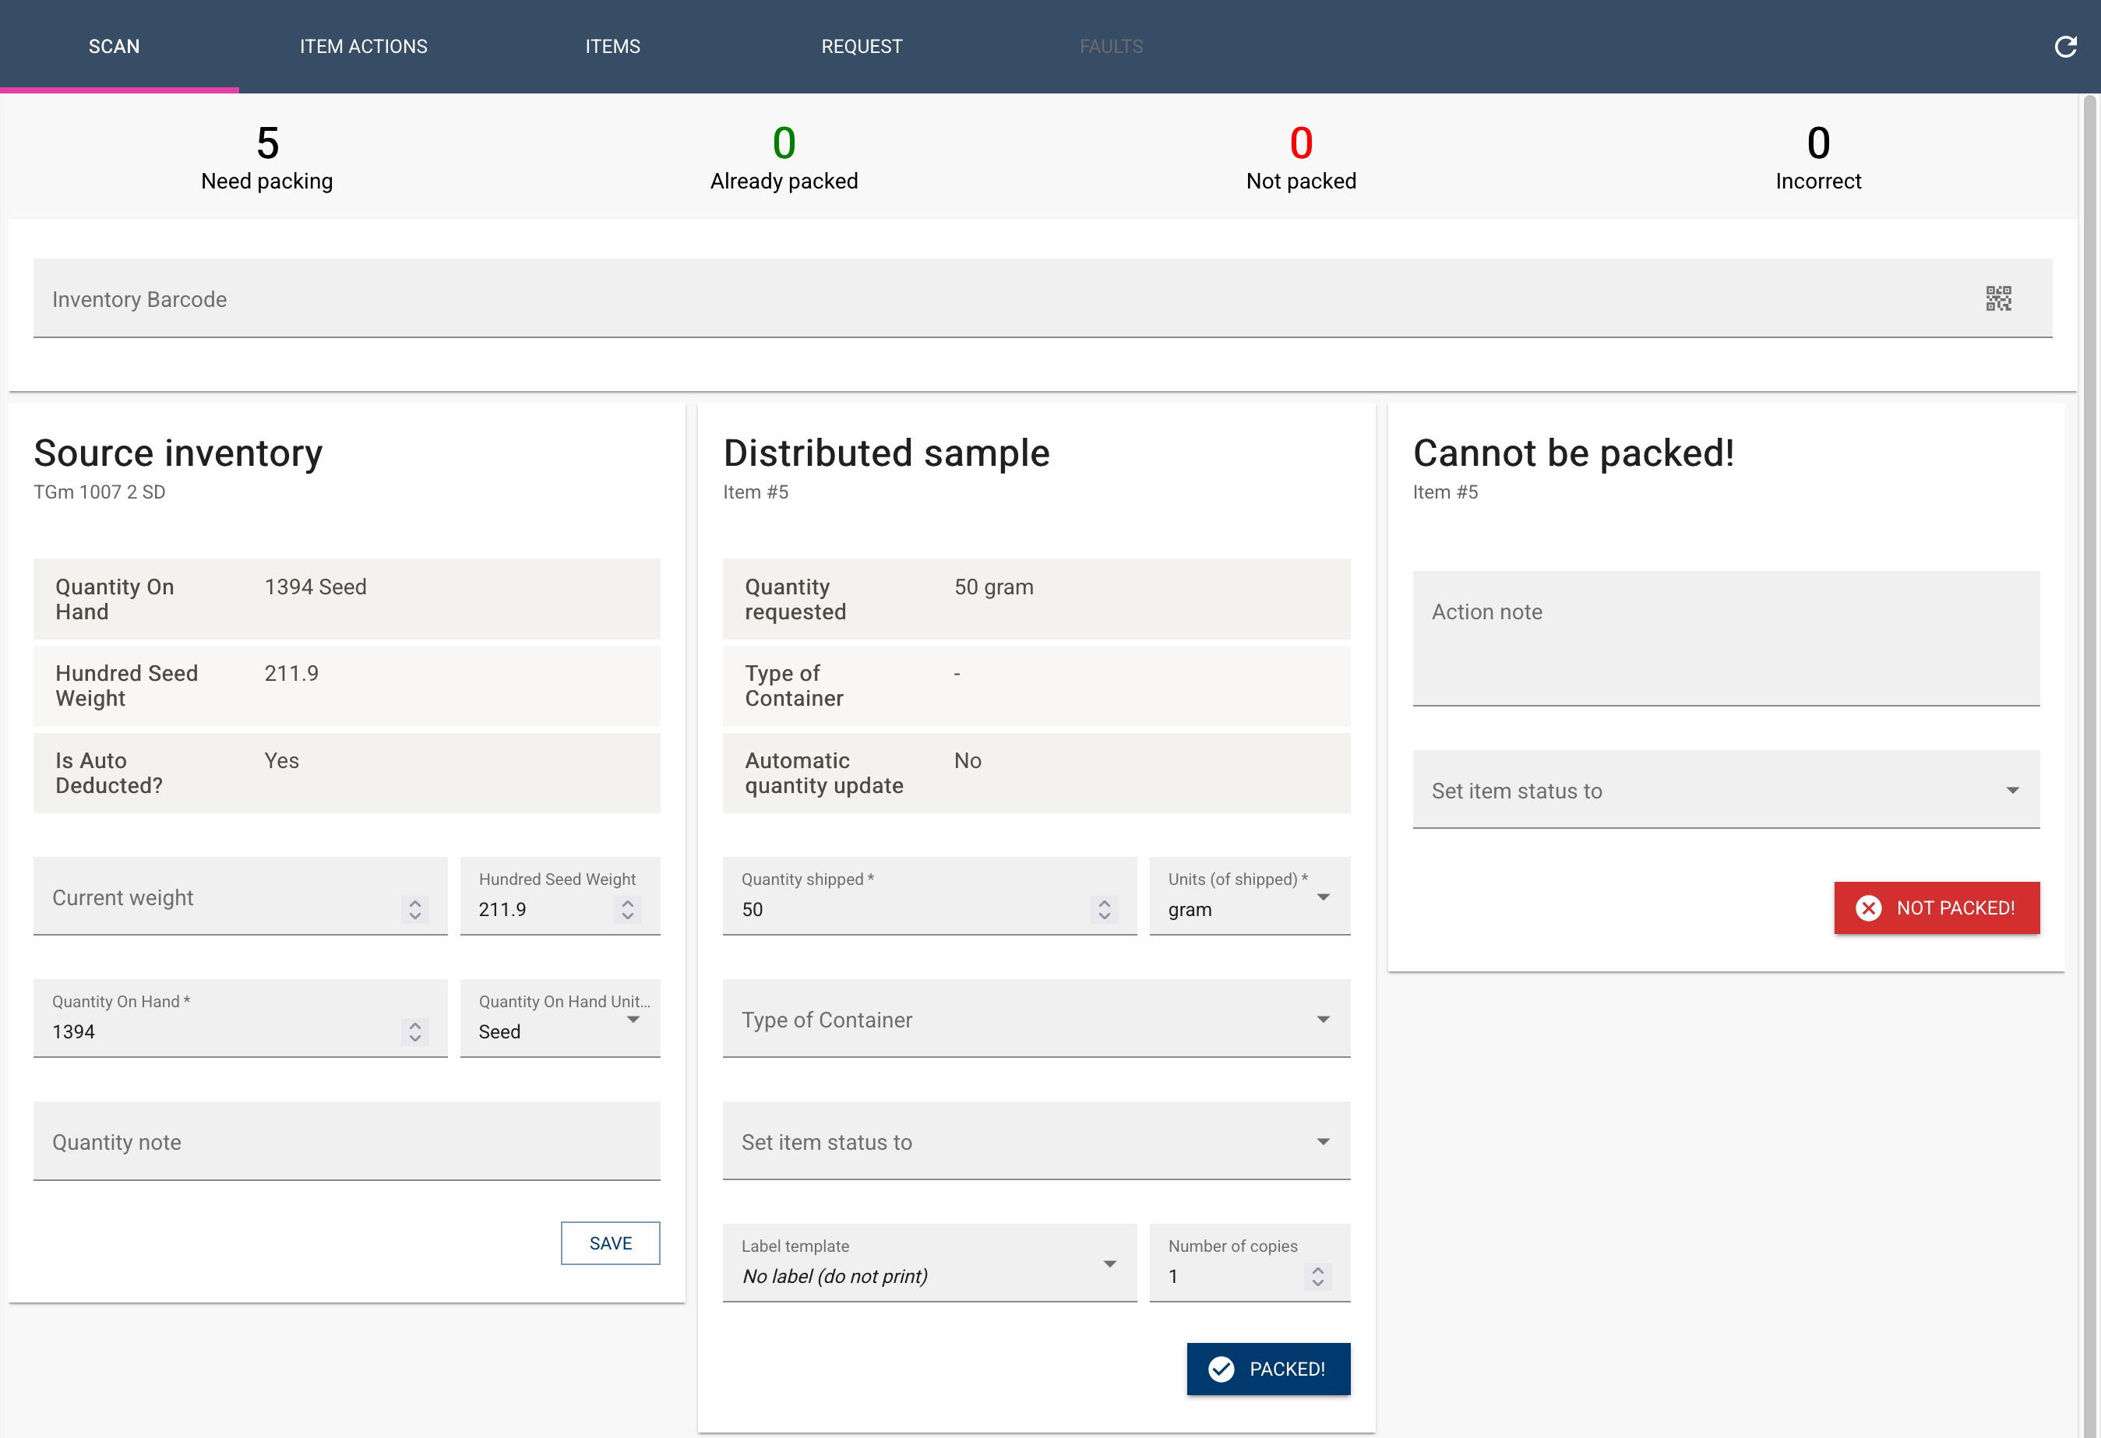This screenshot has width=2101, height=1438.
Task: Open the ITEMS tab
Action: (x=613, y=46)
